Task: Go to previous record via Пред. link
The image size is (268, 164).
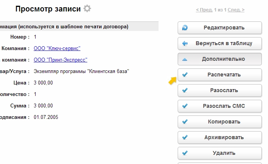Action: pyautogui.click(x=204, y=10)
